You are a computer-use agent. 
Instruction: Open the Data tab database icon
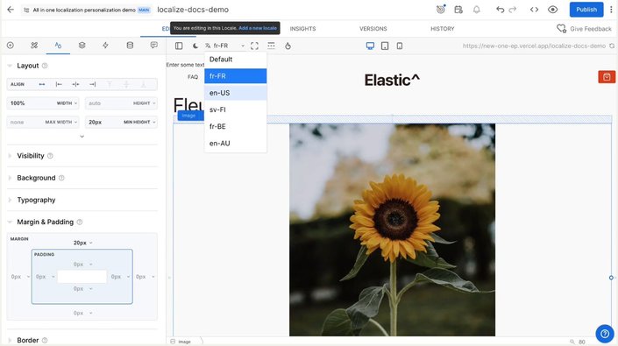tap(130, 46)
